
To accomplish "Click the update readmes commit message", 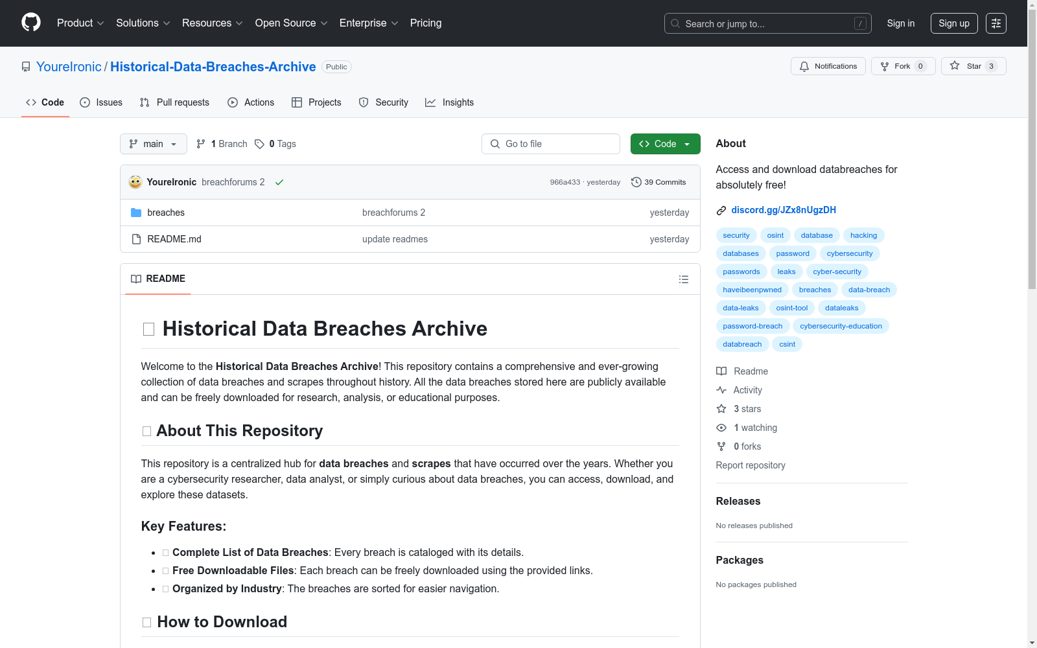I will pyautogui.click(x=395, y=239).
